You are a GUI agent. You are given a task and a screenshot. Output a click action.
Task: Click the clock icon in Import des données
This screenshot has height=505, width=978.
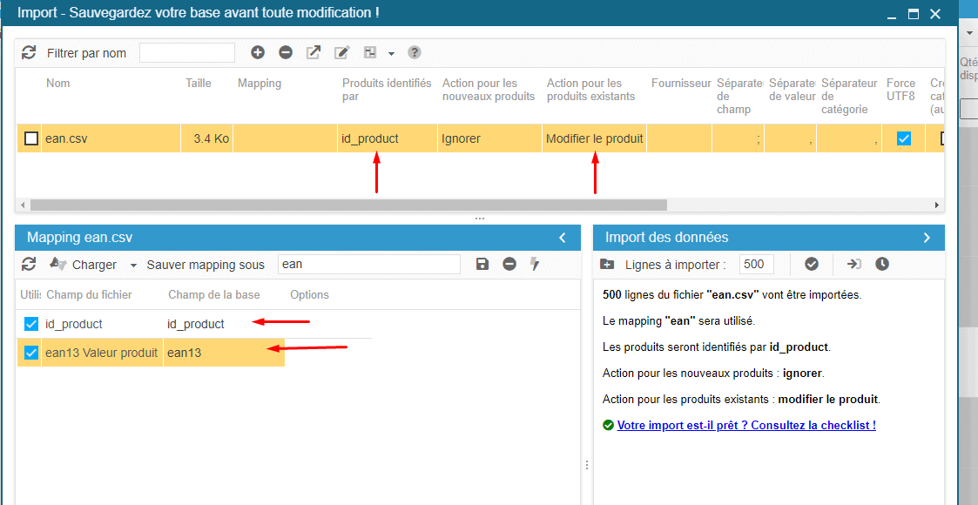(x=882, y=264)
